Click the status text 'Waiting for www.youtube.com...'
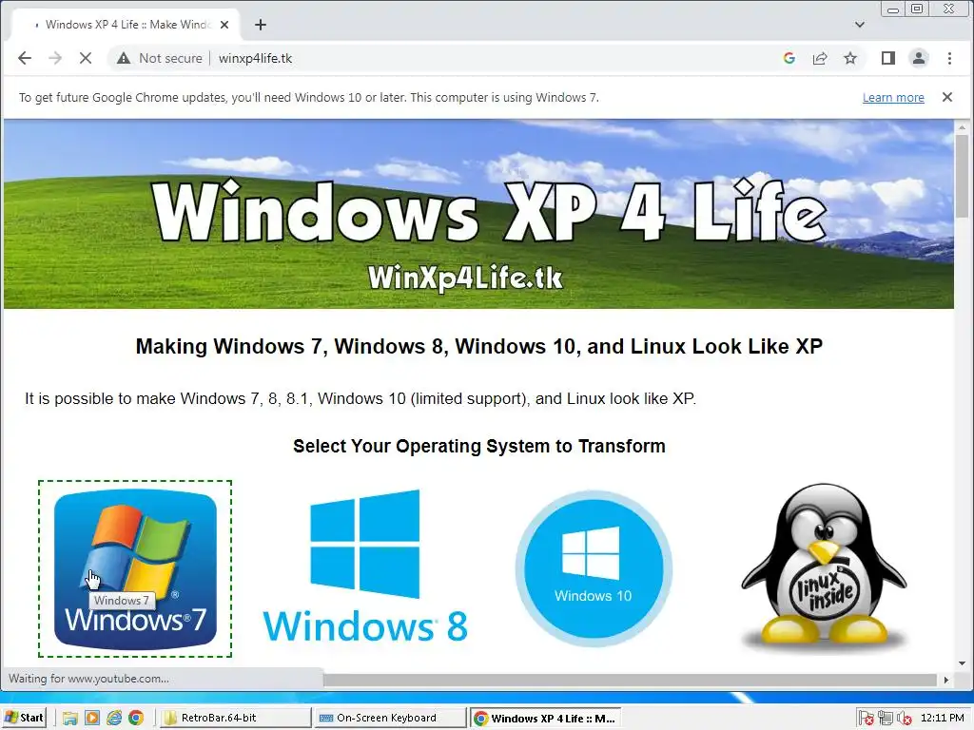Image resolution: width=974 pixels, height=730 pixels. click(x=88, y=679)
